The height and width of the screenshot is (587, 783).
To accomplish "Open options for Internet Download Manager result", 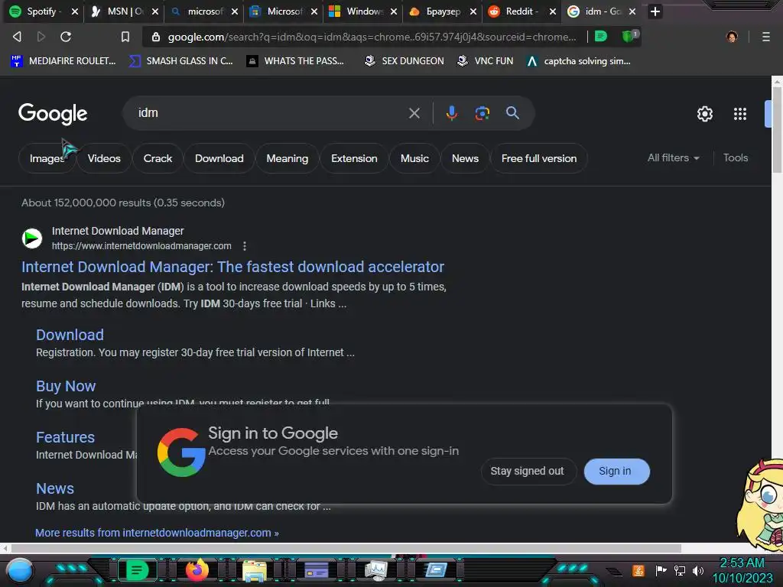I will (x=244, y=246).
